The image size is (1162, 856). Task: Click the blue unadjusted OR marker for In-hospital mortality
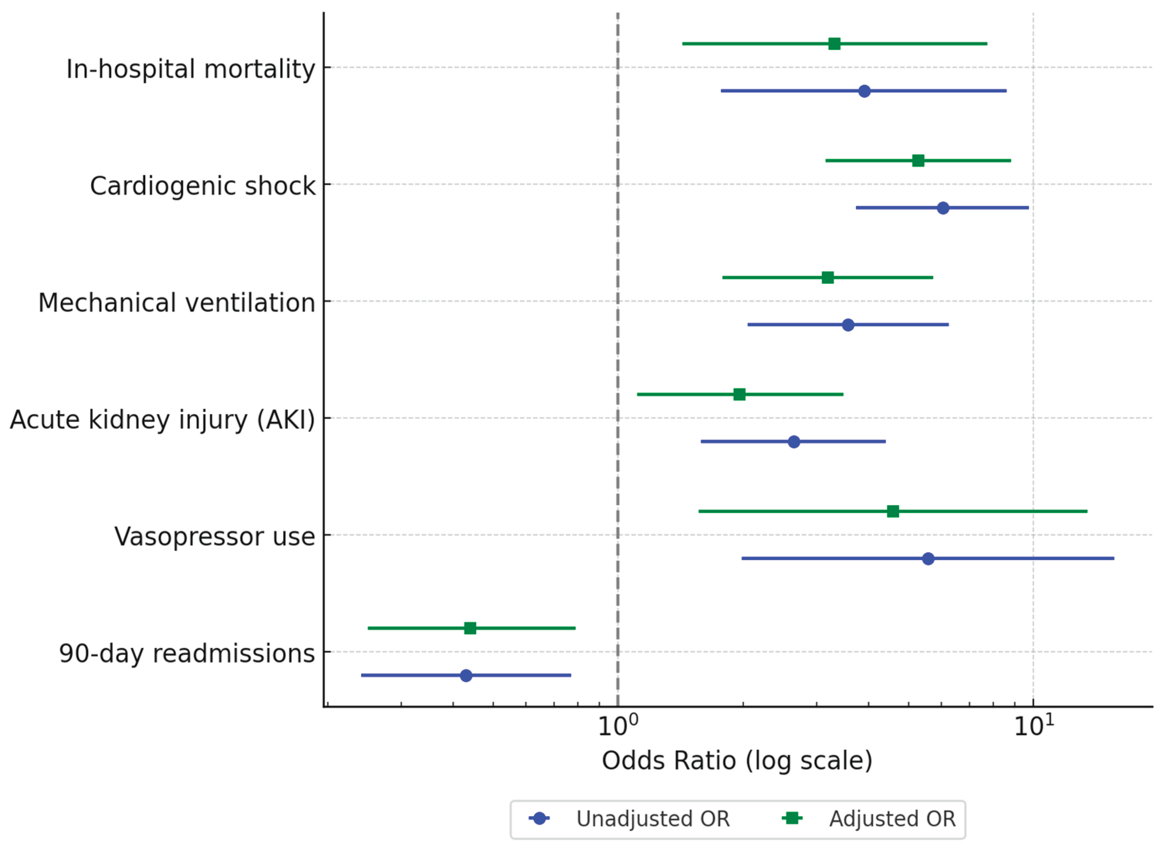click(864, 91)
